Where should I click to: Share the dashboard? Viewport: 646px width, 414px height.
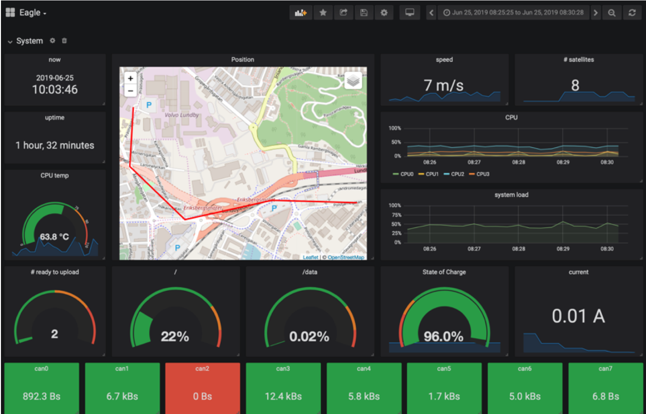point(343,13)
